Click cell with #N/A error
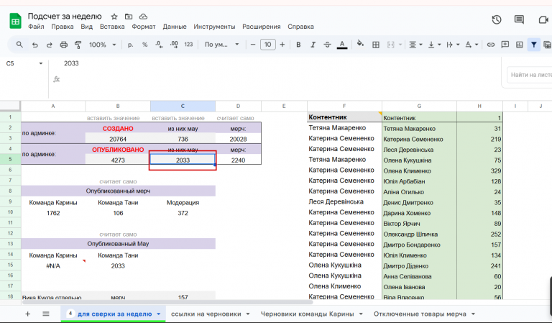552x323 pixels. pyautogui.click(x=53, y=266)
